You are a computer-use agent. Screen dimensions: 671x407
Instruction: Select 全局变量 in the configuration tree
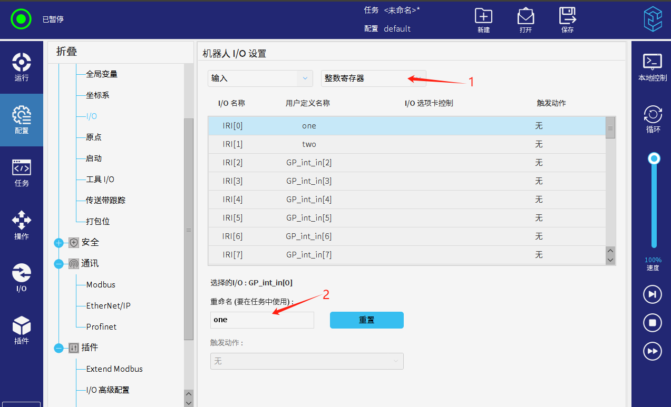tap(102, 74)
